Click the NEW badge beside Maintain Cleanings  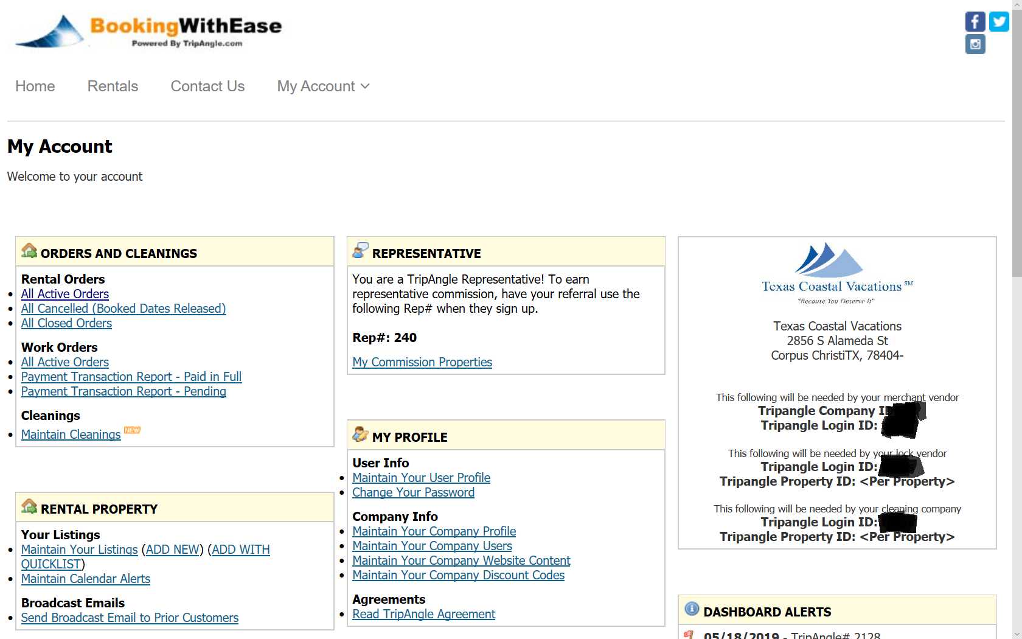point(132,430)
